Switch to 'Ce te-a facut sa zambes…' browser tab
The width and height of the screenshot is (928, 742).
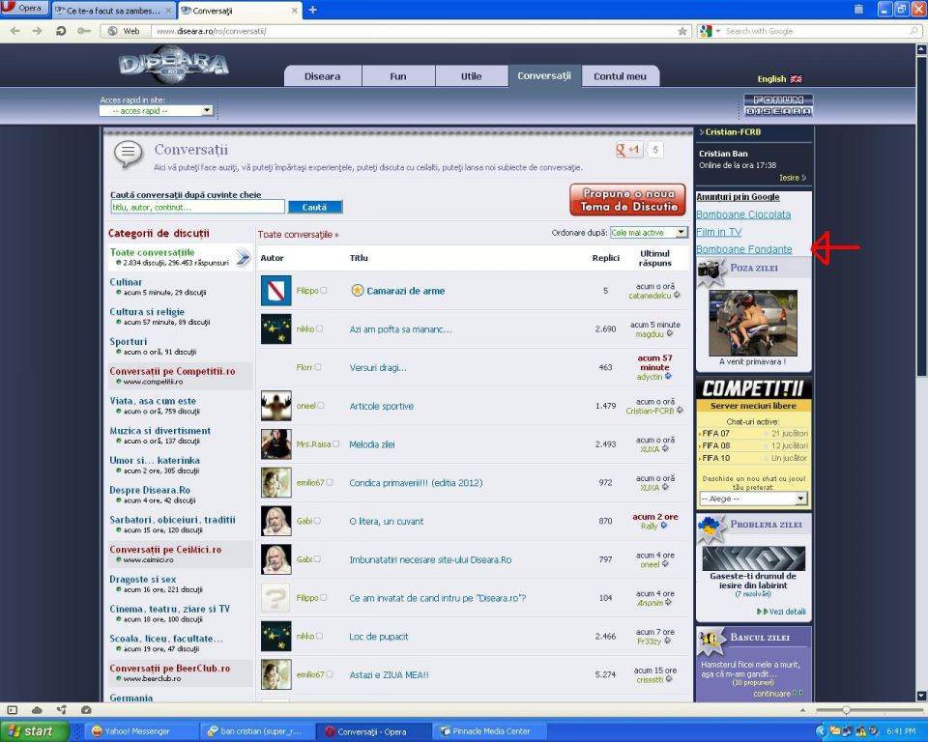pos(113,11)
